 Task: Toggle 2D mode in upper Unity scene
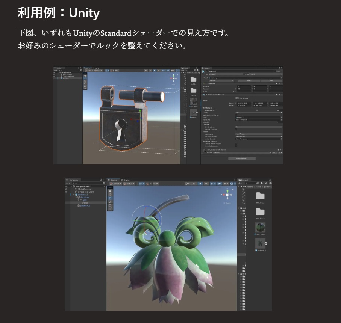point(150,71)
